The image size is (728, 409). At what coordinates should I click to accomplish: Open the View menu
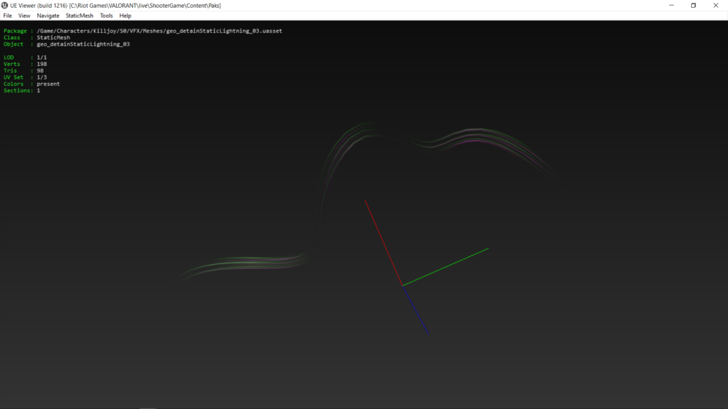coord(24,16)
